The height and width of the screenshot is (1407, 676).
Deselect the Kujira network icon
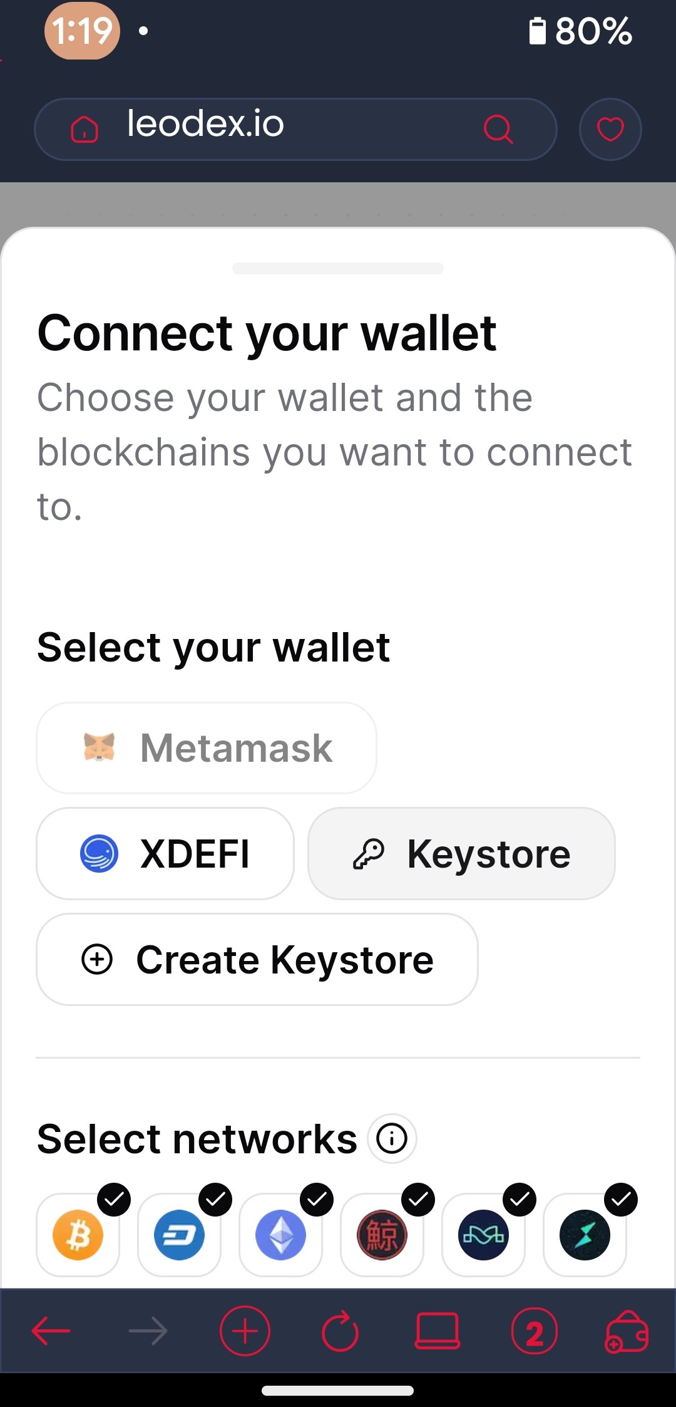coord(382,1235)
